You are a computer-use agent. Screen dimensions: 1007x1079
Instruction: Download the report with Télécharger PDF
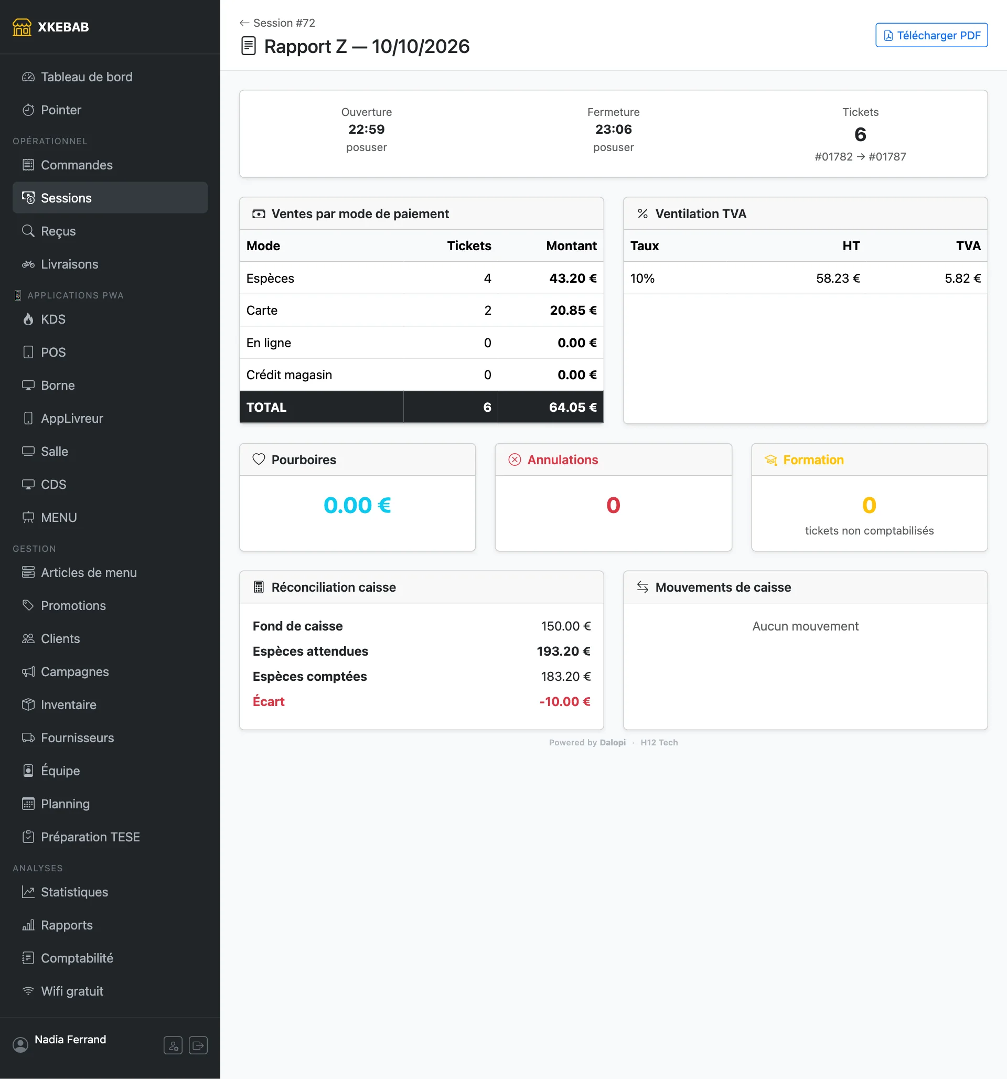[931, 35]
